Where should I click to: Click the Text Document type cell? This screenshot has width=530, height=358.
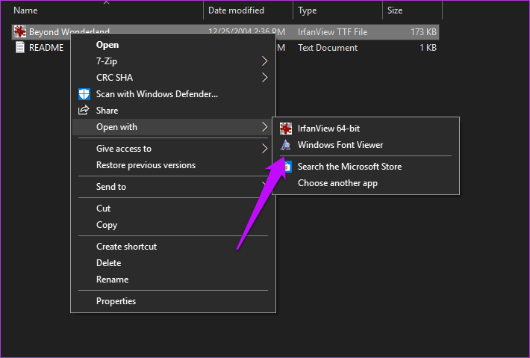click(x=328, y=48)
